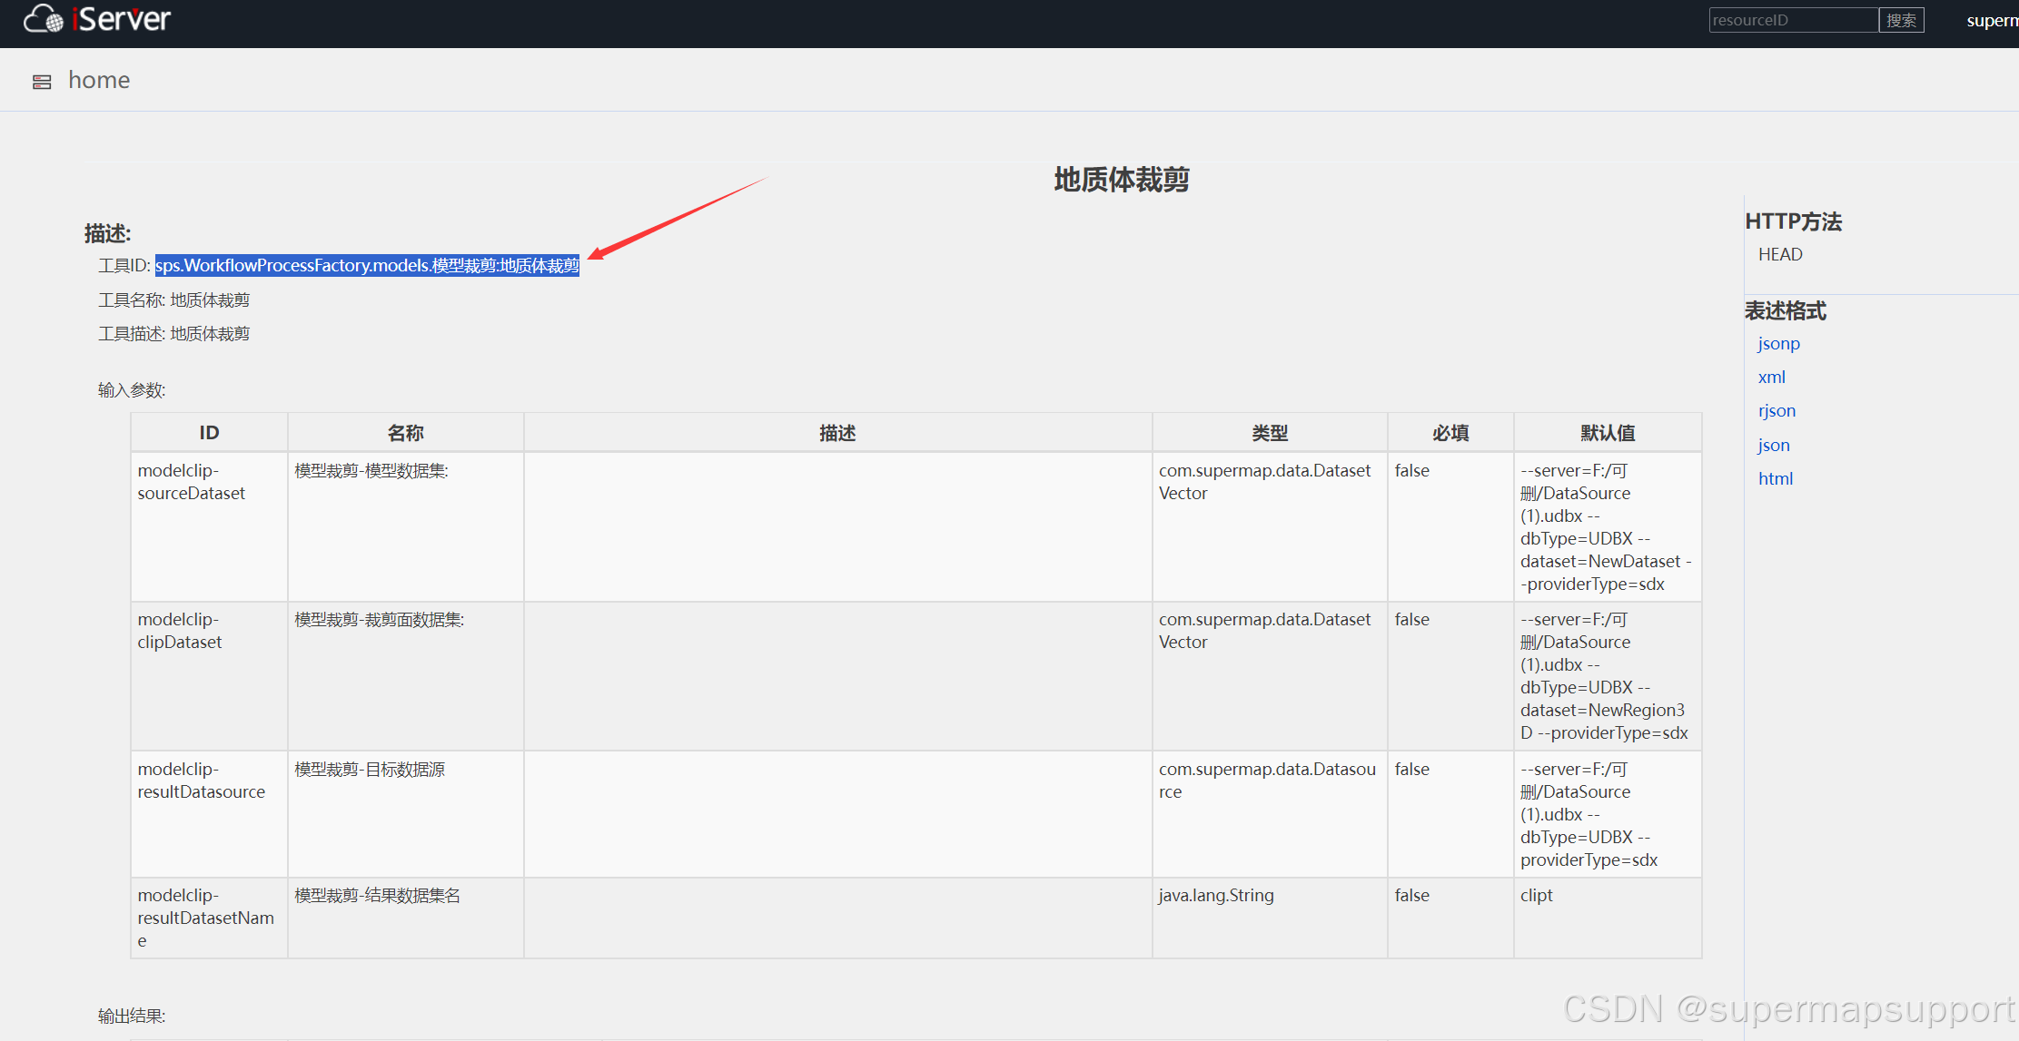This screenshot has height=1041, width=2019.
Task: Click the 地质体裁剪 page title
Action: pos(1121,180)
